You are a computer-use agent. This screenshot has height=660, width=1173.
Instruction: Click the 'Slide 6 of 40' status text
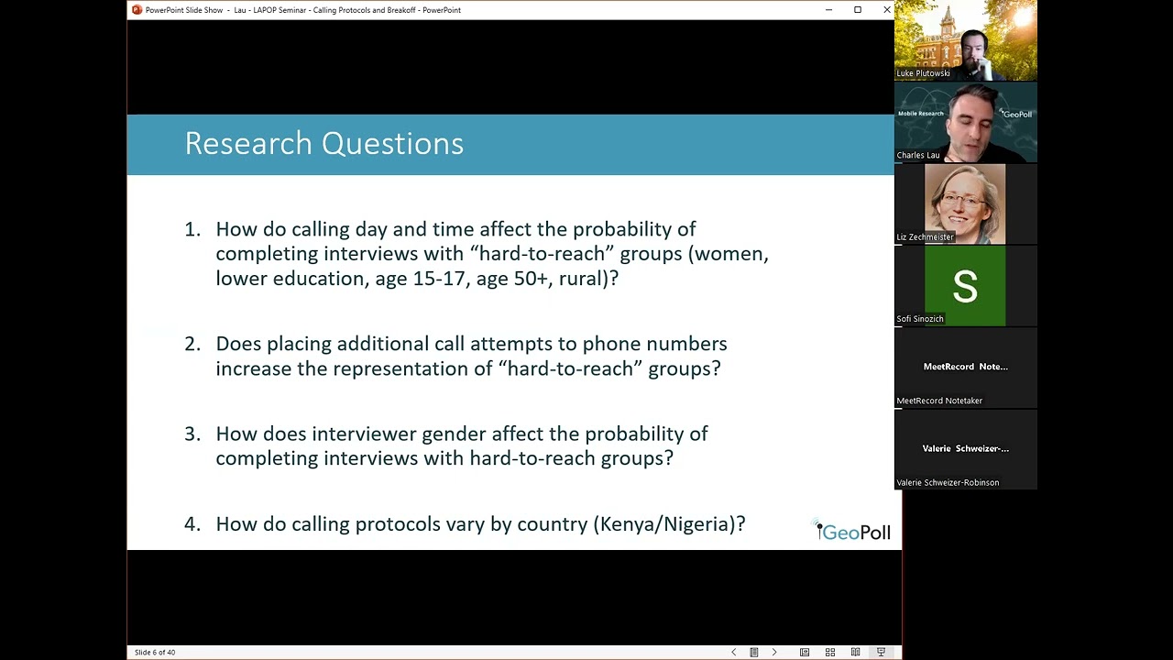(x=155, y=653)
